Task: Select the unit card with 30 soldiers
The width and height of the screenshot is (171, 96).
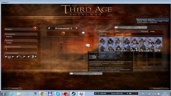Action: (x=142, y=48)
